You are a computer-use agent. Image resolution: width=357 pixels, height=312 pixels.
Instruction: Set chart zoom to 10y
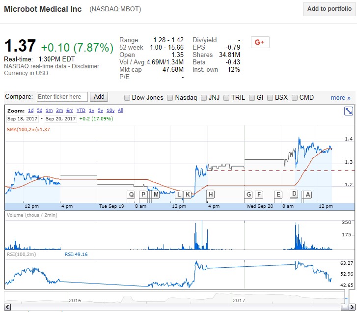click(110, 111)
